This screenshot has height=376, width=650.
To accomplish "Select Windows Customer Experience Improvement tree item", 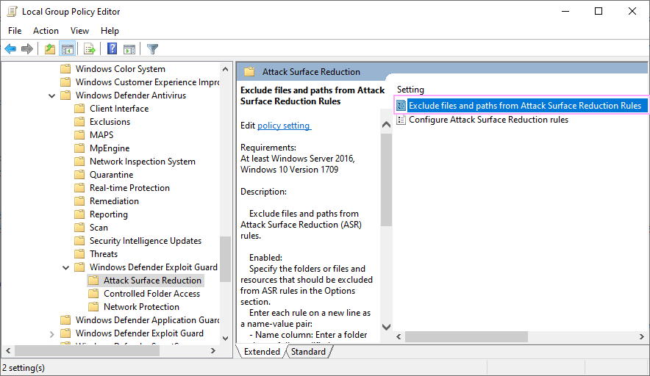I will coord(147,82).
